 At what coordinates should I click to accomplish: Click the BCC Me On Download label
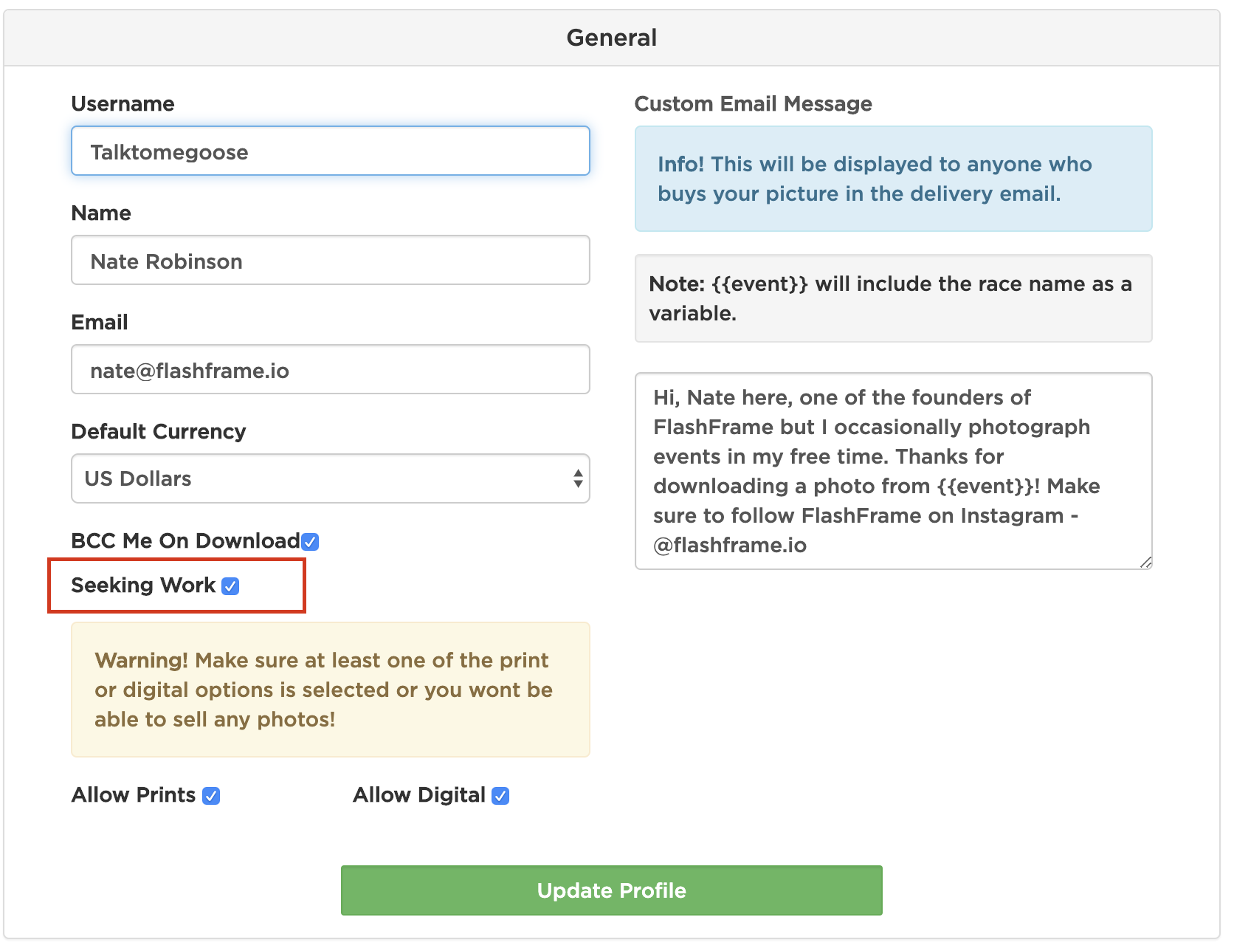185,541
